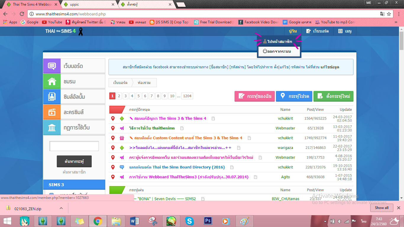Open the options arrow for 021063_ZEN.zip download
This screenshot has width=404, height=227.
tap(61, 208)
